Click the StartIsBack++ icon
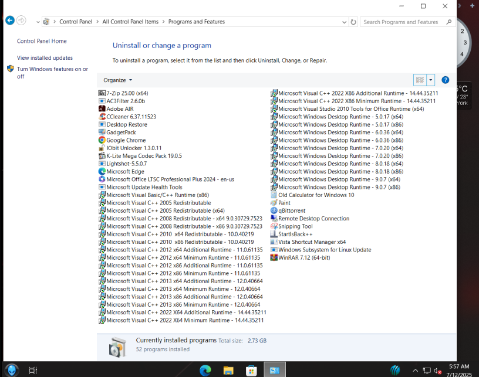Viewport: 479px width, 377px height. coord(274,234)
